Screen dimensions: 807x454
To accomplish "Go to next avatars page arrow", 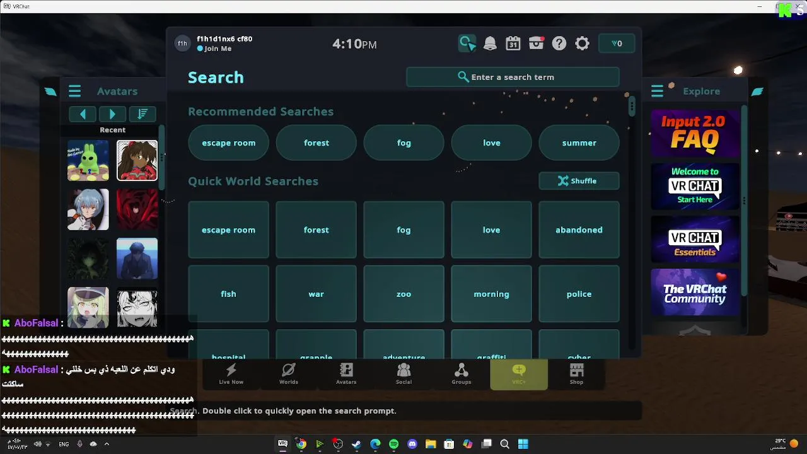I will 112,114.
